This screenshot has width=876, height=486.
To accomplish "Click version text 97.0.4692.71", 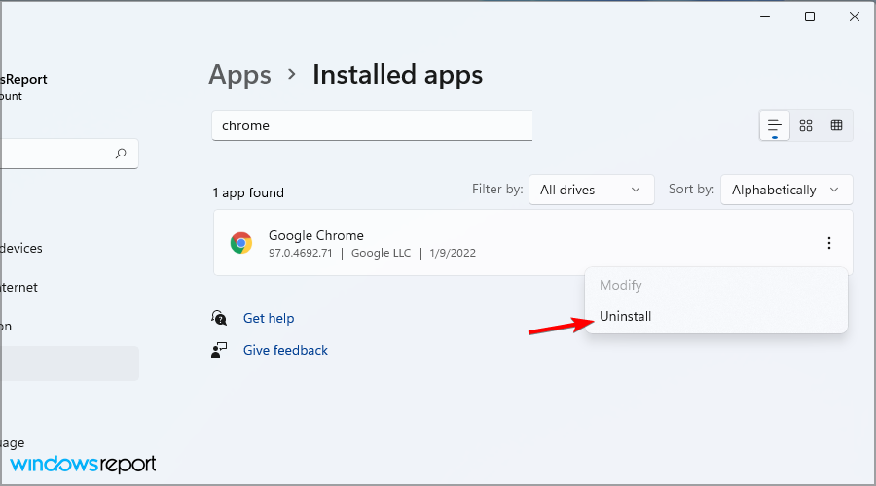I will point(301,253).
